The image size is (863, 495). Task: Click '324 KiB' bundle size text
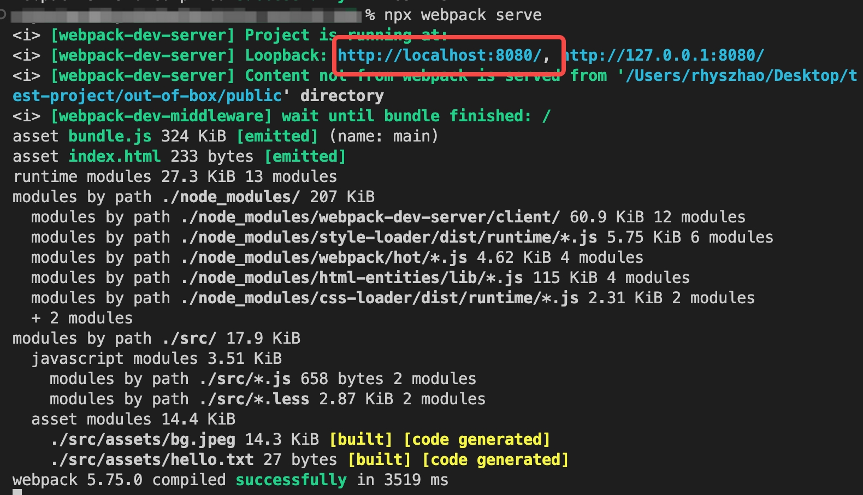193,136
